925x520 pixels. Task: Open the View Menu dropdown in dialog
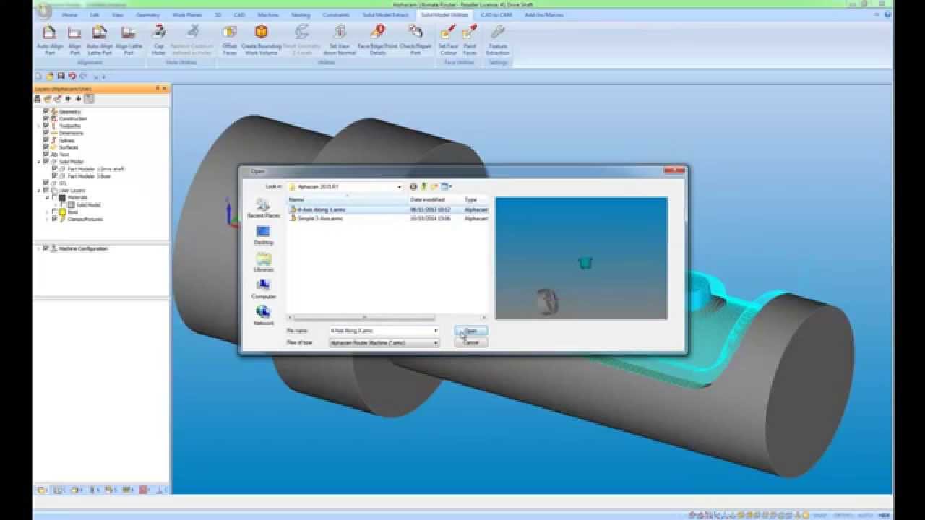tap(447, 186)
